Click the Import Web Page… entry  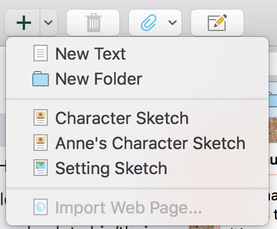pyautogui.click(x=137, y=208)
